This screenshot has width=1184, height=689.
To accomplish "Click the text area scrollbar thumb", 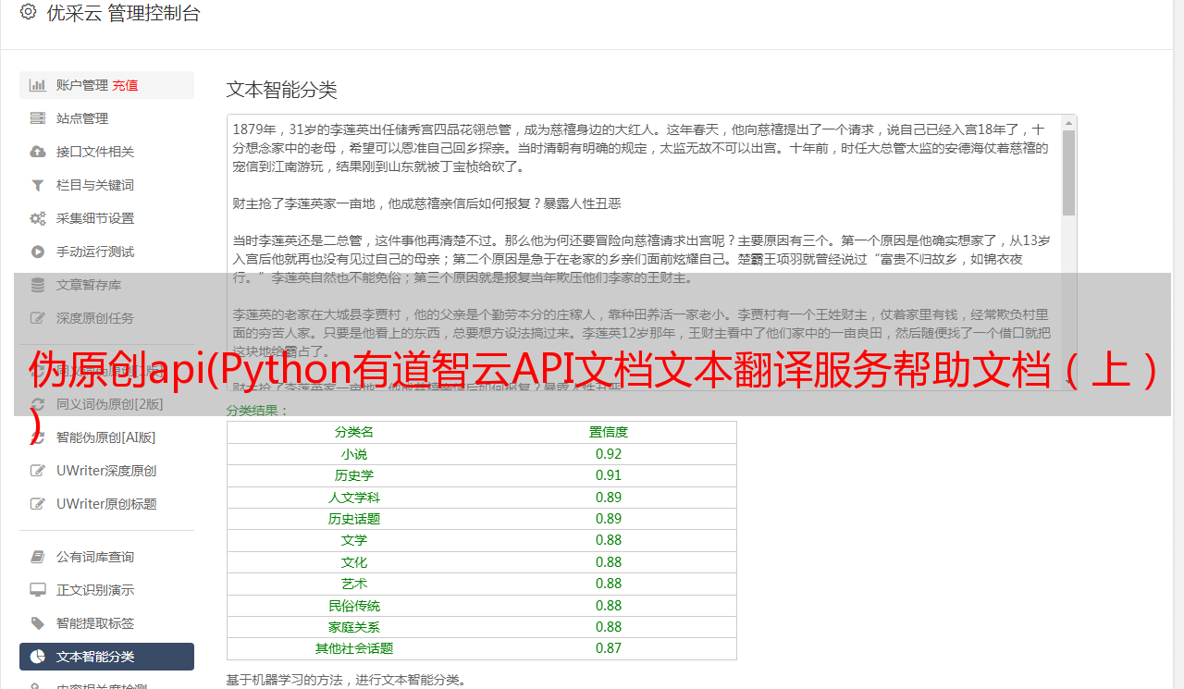I will tap(1068, 172).
